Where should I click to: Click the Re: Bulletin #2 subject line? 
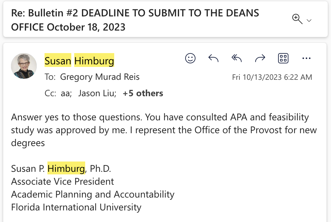pos(135,20)
